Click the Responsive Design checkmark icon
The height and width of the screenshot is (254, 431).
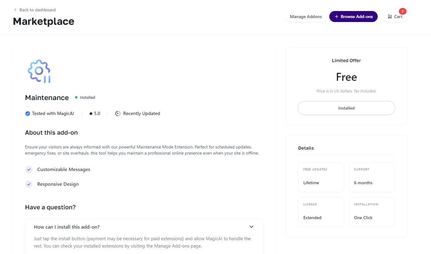point(29,184)
